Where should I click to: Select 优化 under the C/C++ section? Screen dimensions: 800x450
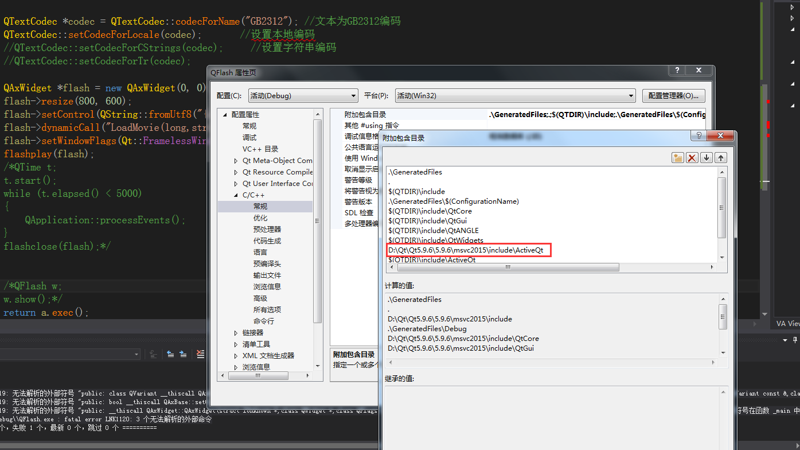pos(260,217)
